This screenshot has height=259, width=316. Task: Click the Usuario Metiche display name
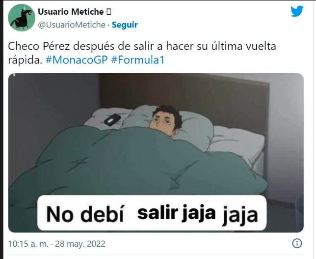click(71, 12)
